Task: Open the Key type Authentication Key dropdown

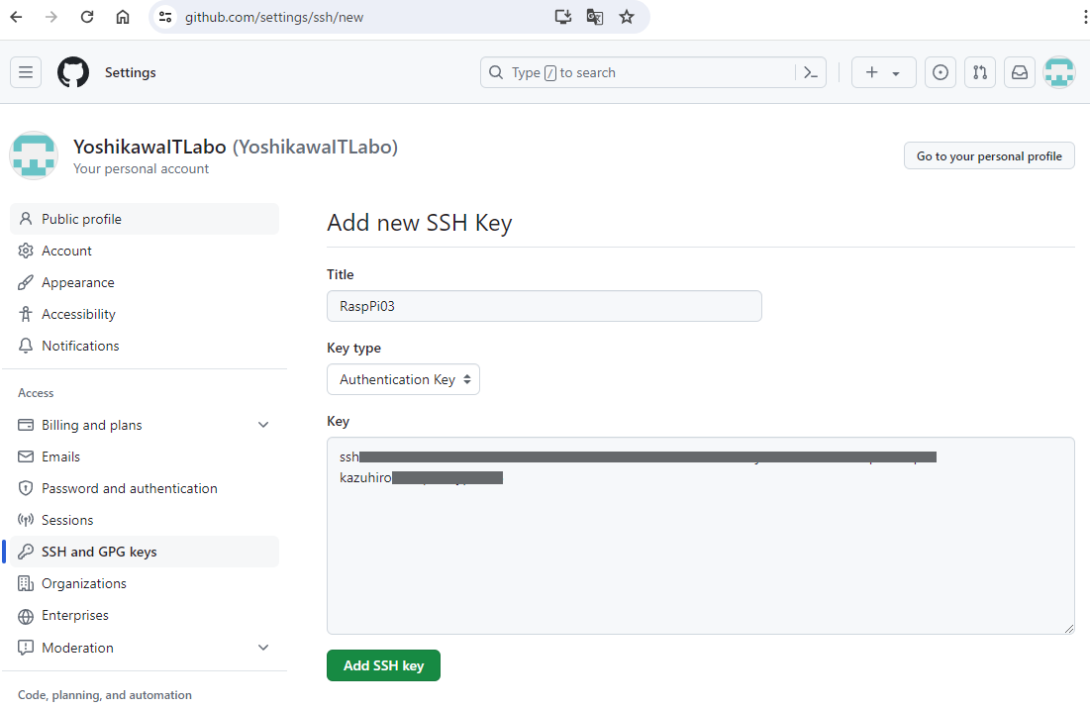Action: [403, 379]
